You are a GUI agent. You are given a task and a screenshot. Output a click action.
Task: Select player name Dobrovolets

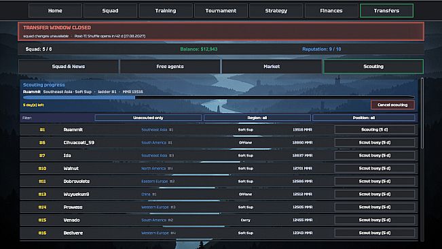(x=77, y=181)
